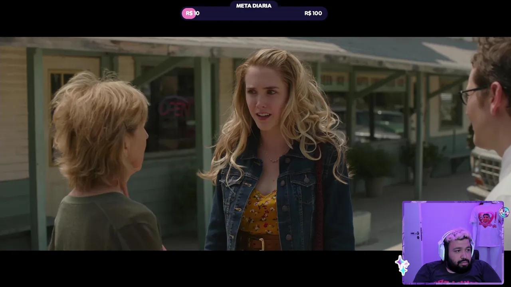This screenshot has width=511, height=287.
Task: Click the R$ 100 goal amount
Action: [x=313, y=13]
